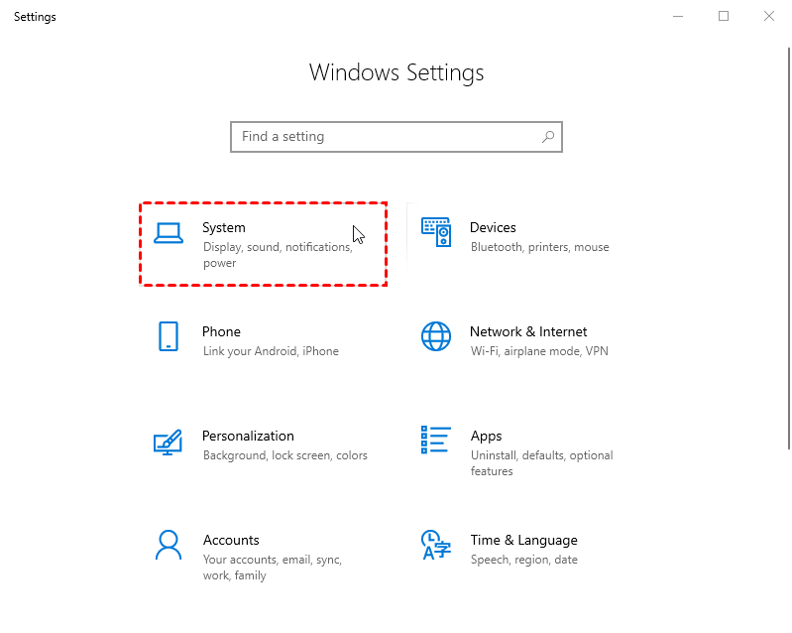Select the Network & Internet globe icon
Image resolution: width=792 pixels, height=633 pixels.
pyautogui.click(x=436, y=336)
